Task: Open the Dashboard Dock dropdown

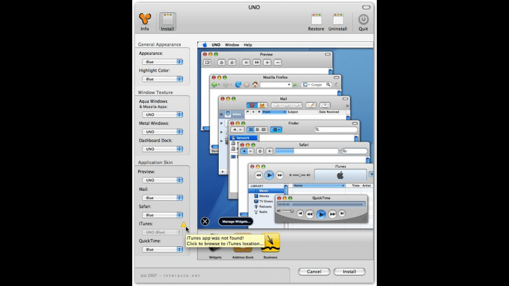Action: [x=162, y=149]
